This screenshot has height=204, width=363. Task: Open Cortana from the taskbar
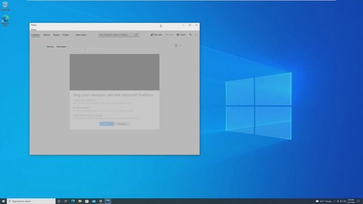59,201
